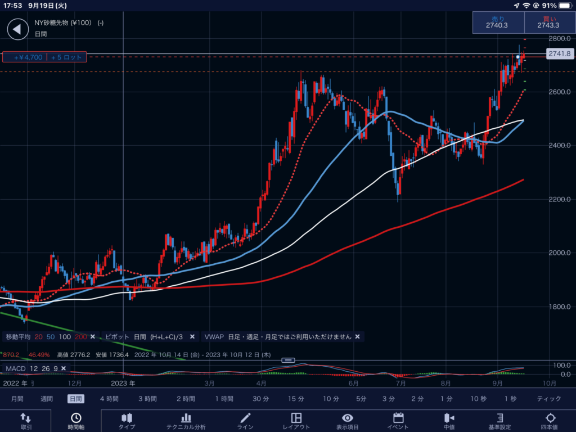
Task: Toggle the 四本値 OHLC crosshair display
Action: [550, 421]
